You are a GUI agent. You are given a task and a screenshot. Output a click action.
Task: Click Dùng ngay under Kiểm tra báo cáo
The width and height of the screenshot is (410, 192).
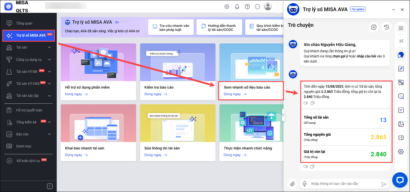point(156,94)
